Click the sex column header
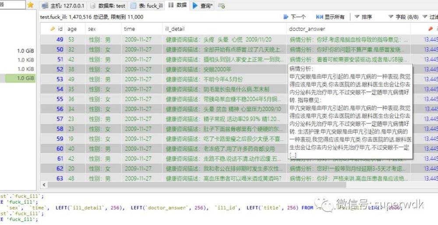The width and height of the screenshot is (438, 225). click(x=103, y=29)
